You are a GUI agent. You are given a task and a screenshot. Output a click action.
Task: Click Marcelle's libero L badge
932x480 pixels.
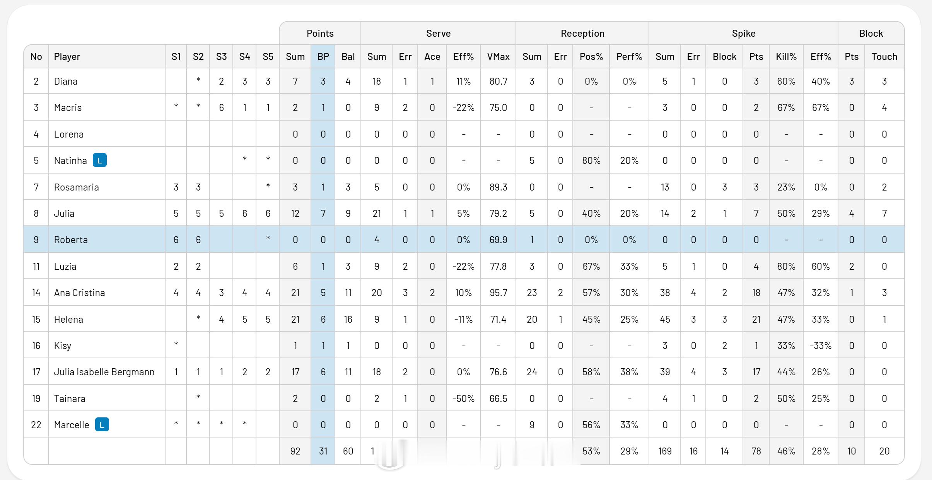pos(102,424)
